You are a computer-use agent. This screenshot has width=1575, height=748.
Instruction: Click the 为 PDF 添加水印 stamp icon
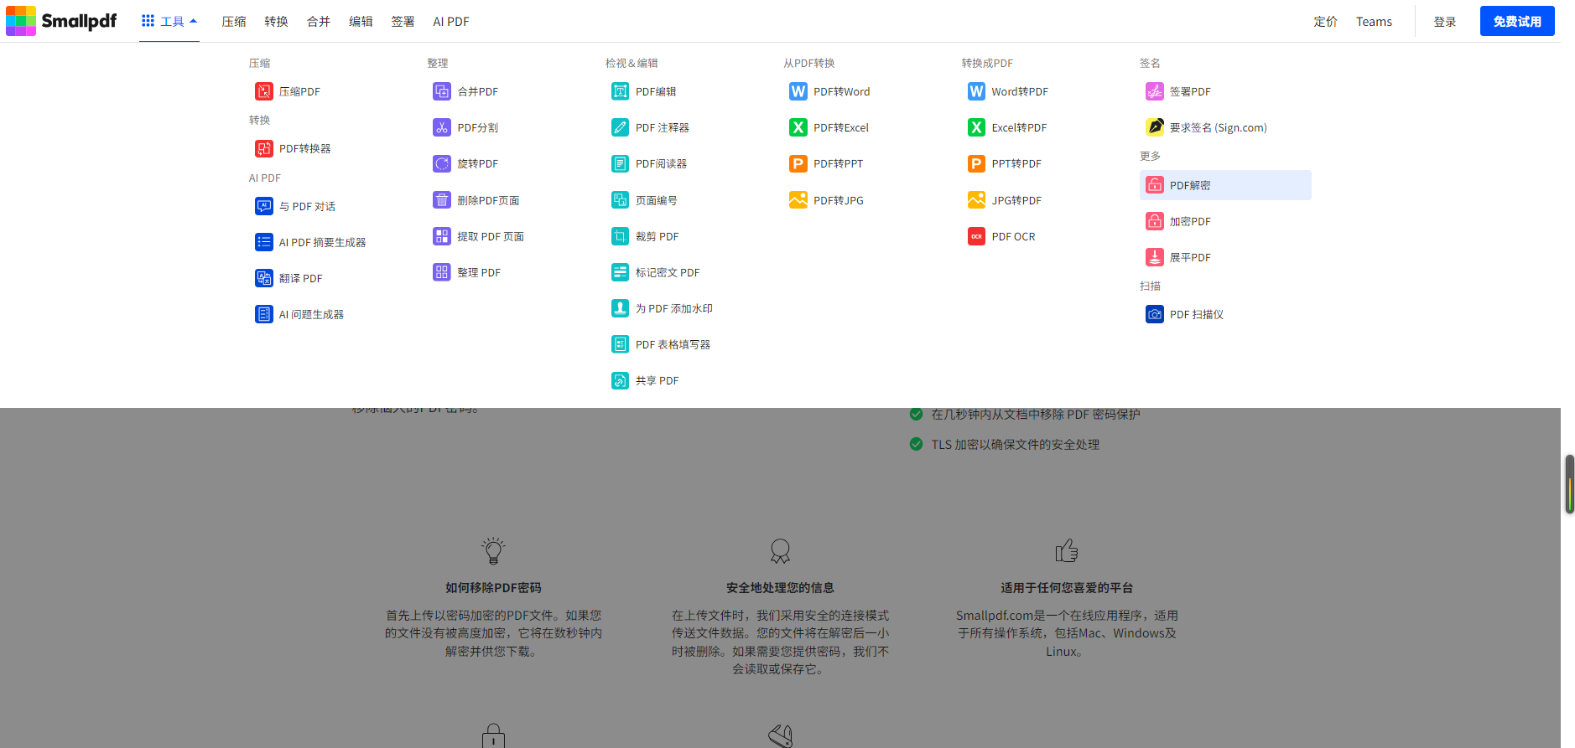click(620, 308)
